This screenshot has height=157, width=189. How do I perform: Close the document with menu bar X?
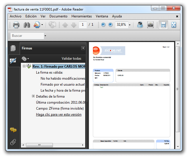coord(177,16)
